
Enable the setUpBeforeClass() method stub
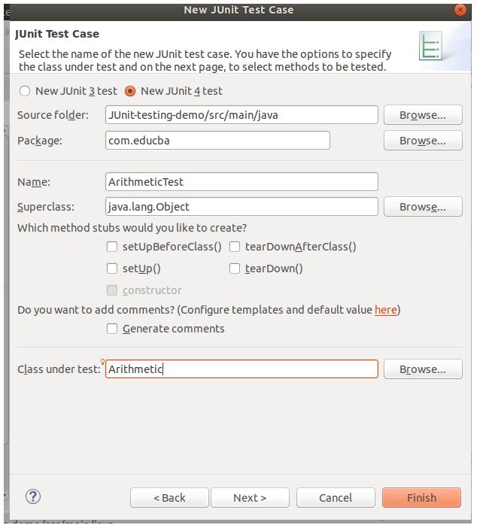pos(112,247)
